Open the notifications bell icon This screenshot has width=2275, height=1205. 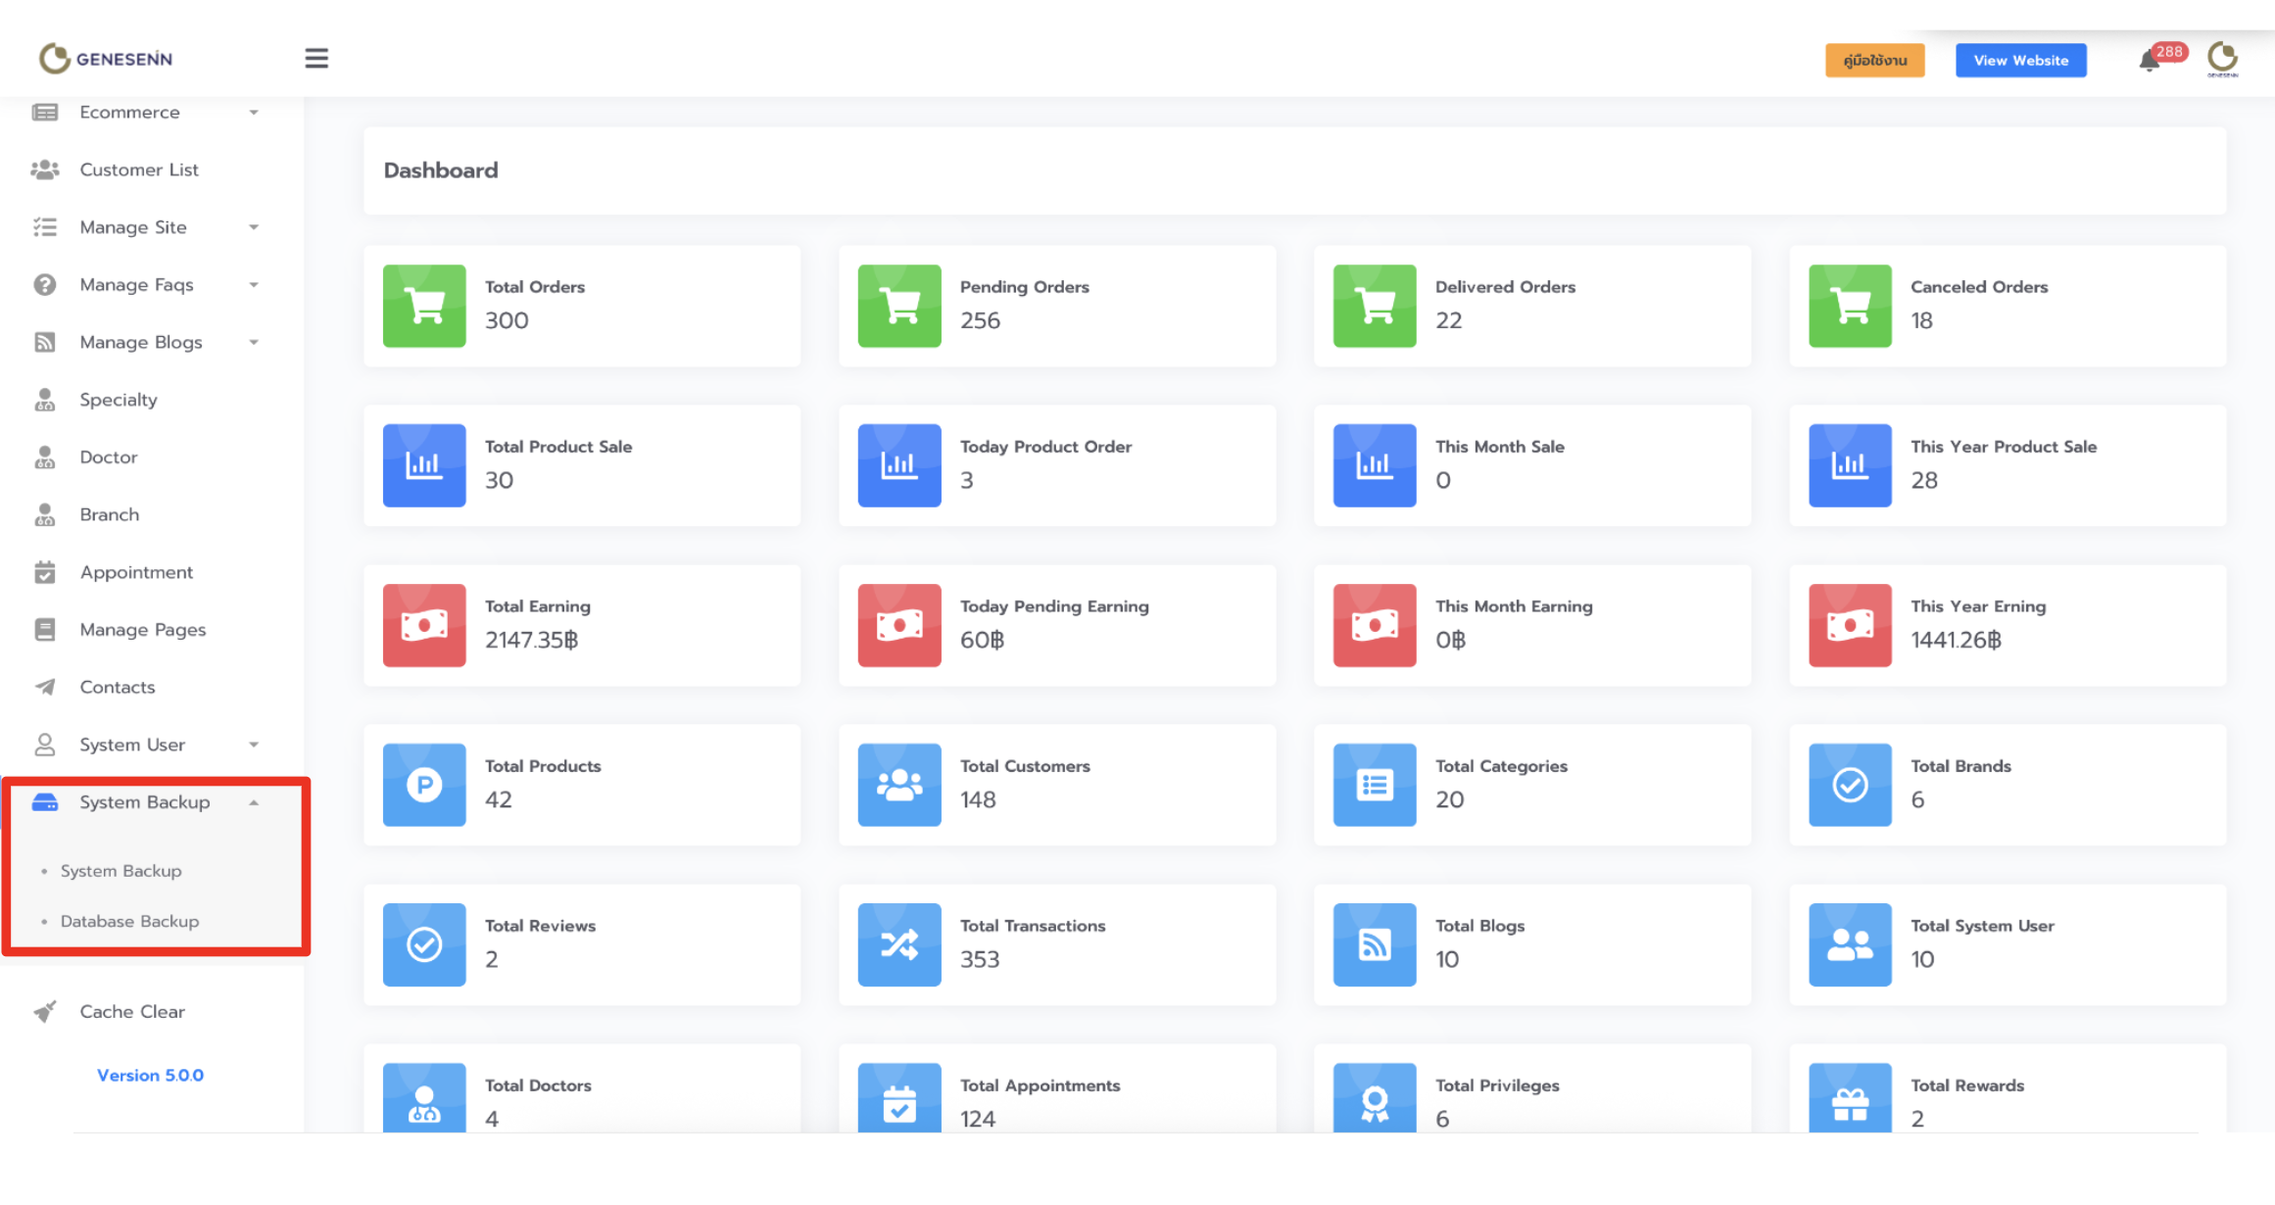(2149, 61)
